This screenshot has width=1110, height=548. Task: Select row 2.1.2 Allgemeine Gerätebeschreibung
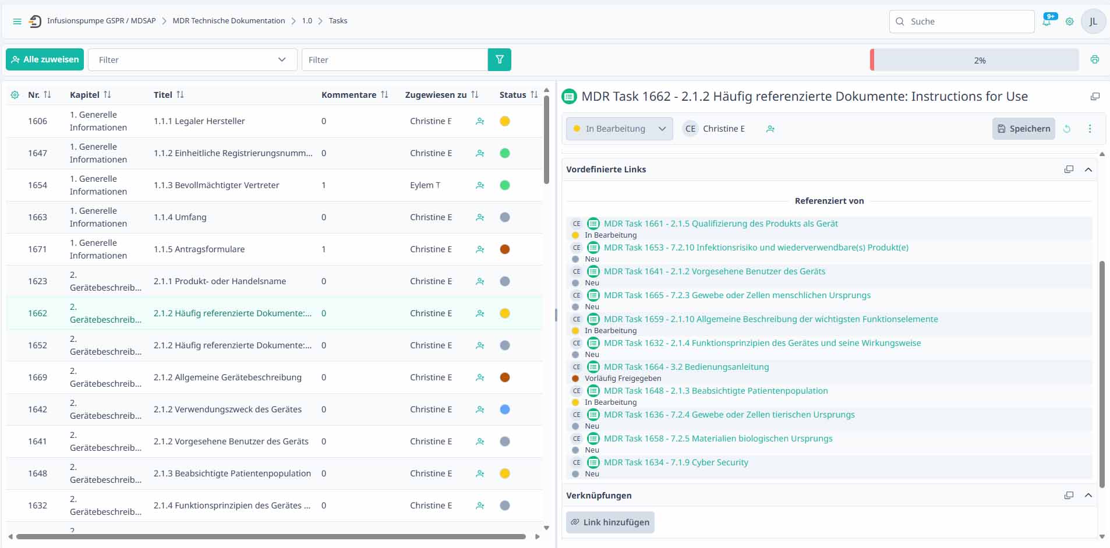tap(274, 377)
